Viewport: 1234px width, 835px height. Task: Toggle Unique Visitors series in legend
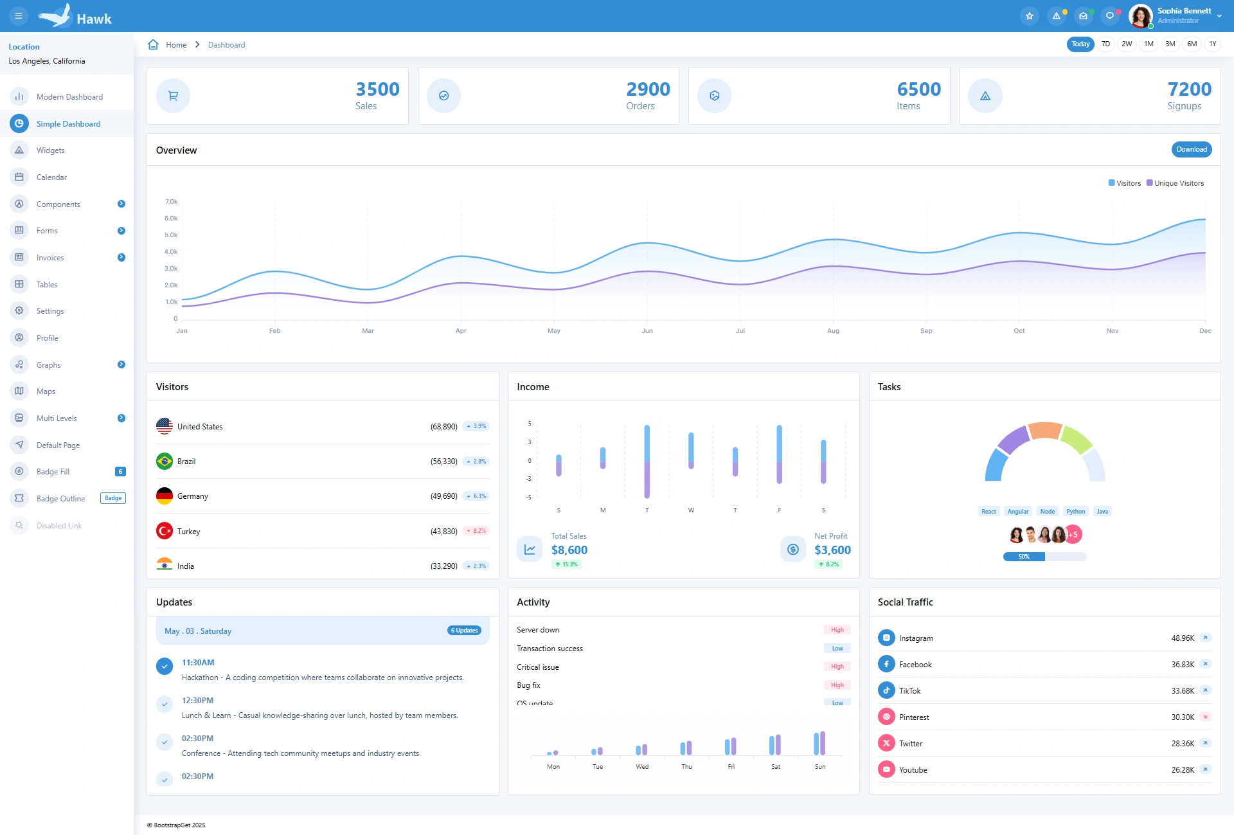coord(1176,183)
